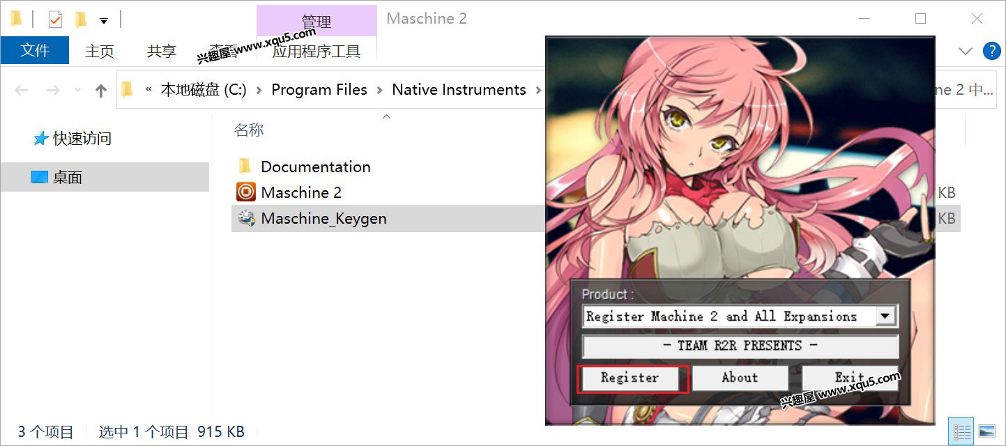Go back with the back arrow
This screenshot has height=446, width=1006.
pos(22,90)
